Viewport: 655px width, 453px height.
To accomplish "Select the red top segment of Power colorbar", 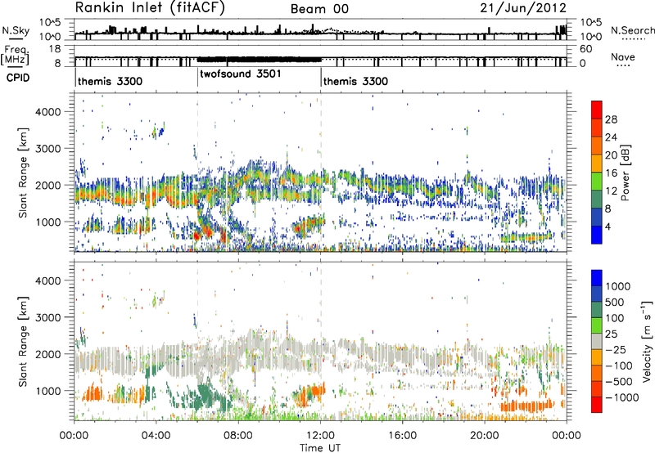I will tap(597, 110).
